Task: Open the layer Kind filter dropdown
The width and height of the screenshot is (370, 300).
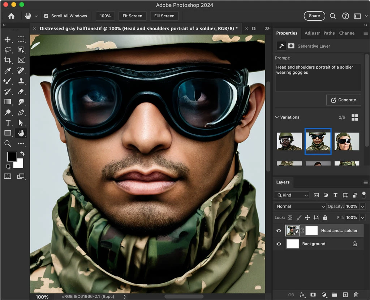Action: (292, 195)
